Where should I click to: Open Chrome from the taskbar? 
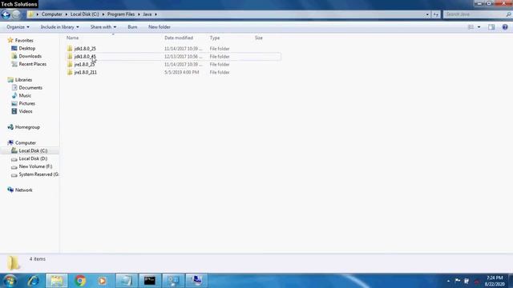click(80, 281)
